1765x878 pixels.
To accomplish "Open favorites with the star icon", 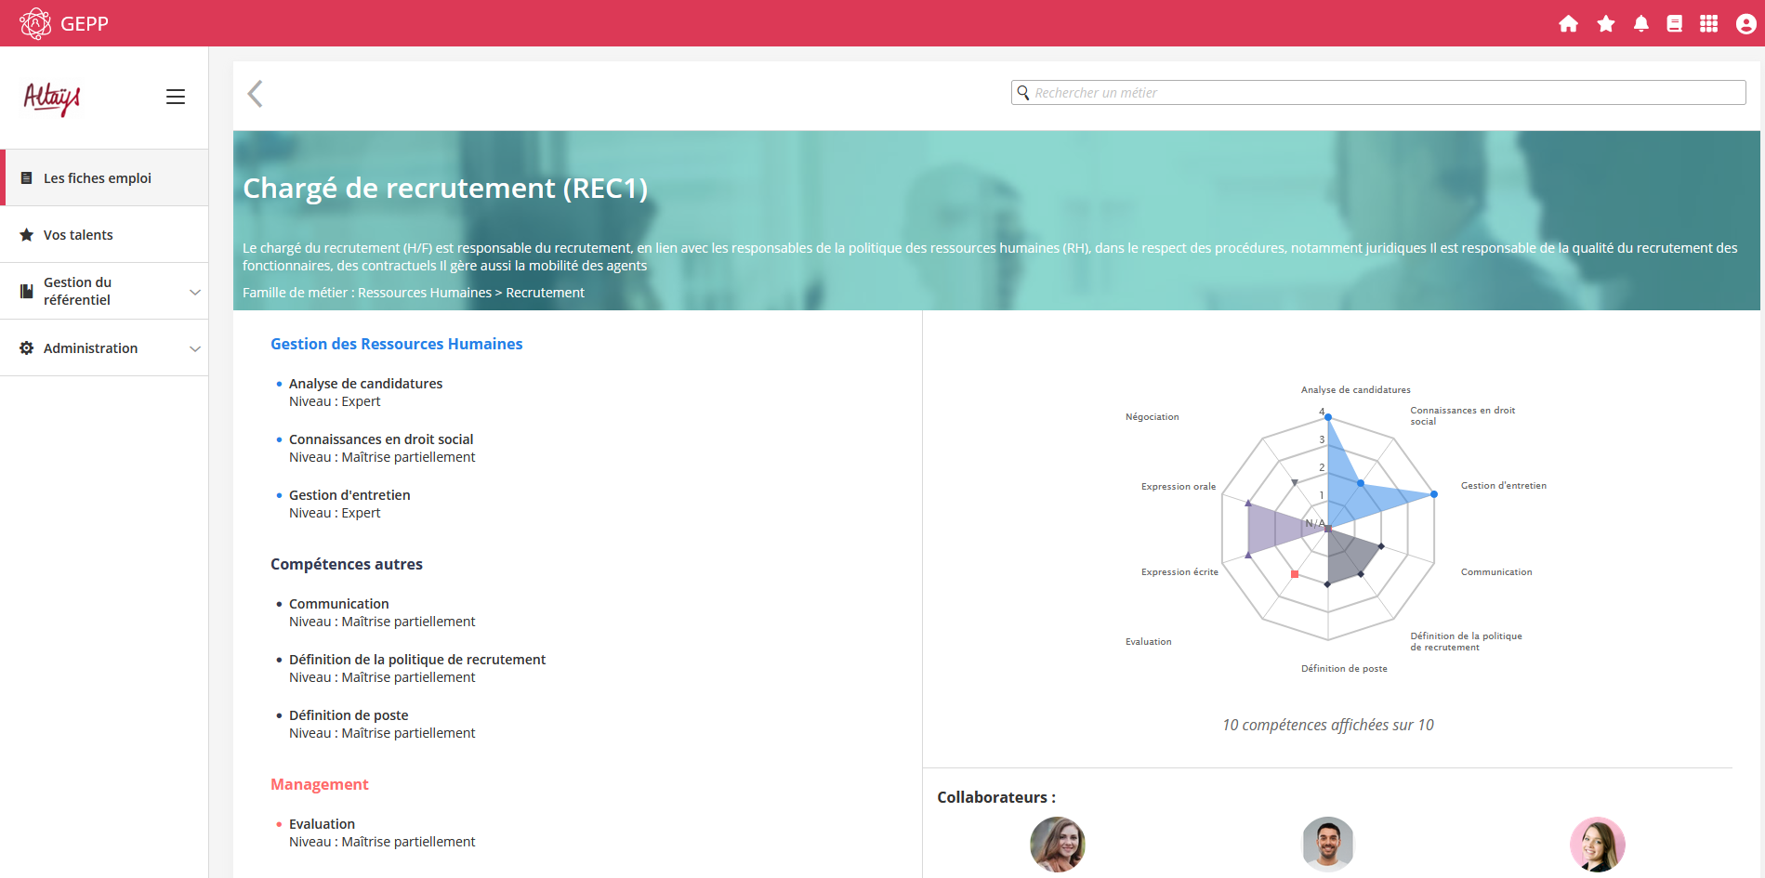I will click(1605, 24).
